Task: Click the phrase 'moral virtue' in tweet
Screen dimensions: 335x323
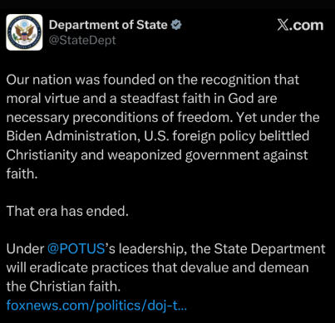Action: tap(43, 98)
